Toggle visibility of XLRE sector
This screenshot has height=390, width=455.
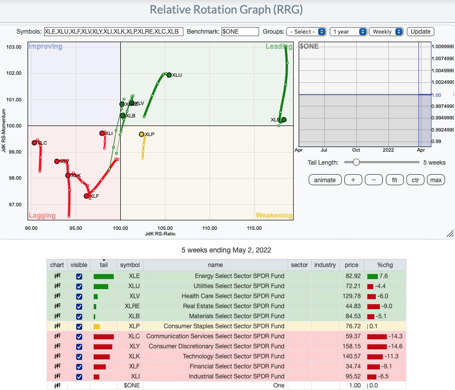[x=79, y=306]
